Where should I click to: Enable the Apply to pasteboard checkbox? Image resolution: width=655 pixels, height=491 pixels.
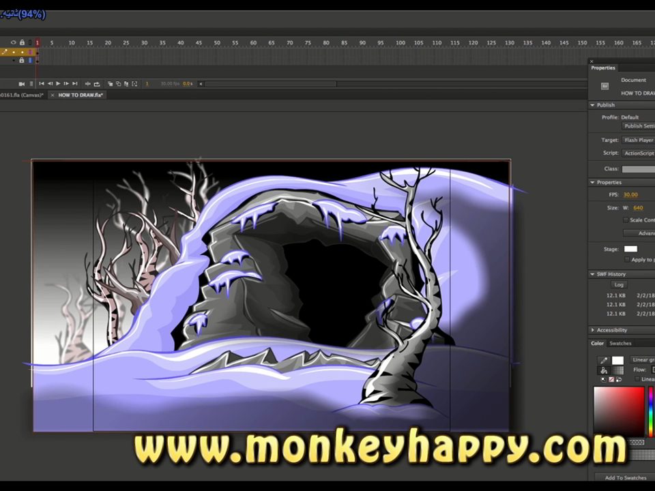[x=628, y=260]
